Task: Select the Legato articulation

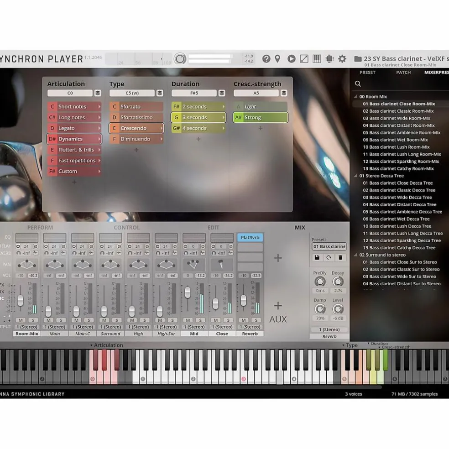Action: (x=74, y=128)
